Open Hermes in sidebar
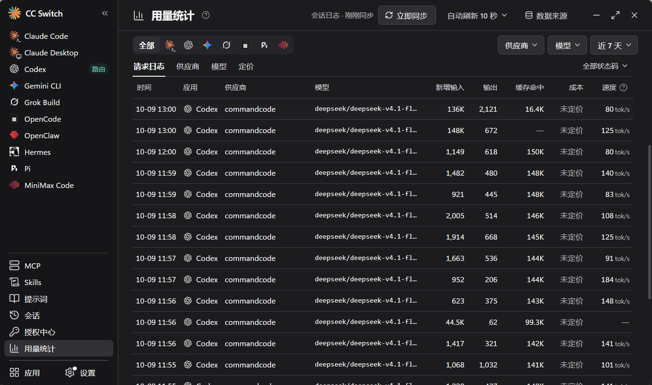Image resolution: width=652 pixels, height=385 pixels. point(59,152)
